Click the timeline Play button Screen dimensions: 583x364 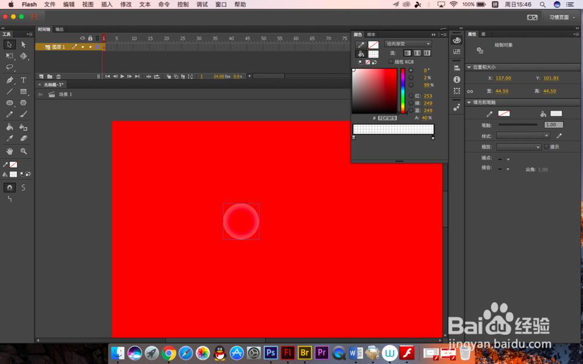click(122, 76)
